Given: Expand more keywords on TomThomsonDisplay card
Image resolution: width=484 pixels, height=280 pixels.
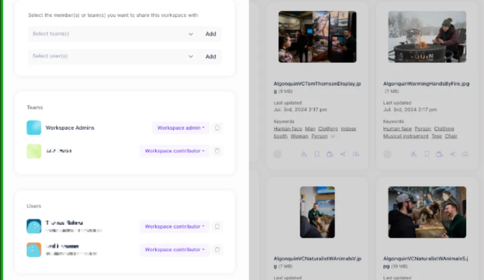Looking at the screenshot, I should tap(333, 136).
